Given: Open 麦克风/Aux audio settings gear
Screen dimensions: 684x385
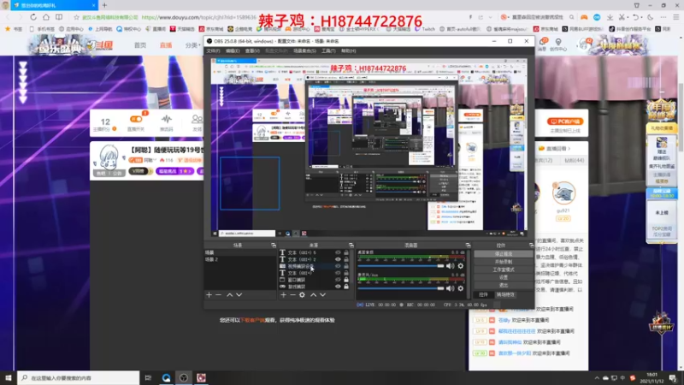Looking at the screenshot, I should 461,288.
